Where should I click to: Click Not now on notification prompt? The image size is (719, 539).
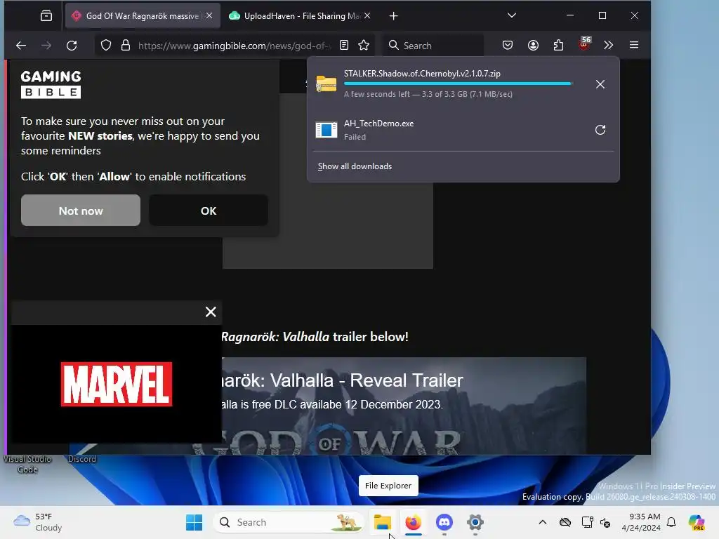[81, 211]
